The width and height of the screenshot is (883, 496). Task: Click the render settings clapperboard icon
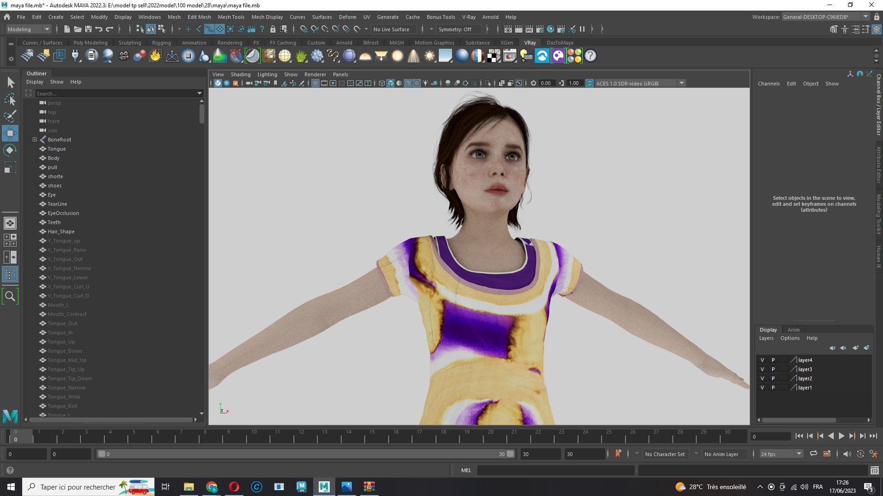coord(540,29)
